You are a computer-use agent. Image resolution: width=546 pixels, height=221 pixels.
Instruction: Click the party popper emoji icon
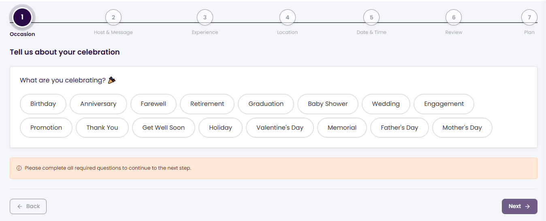112,80
